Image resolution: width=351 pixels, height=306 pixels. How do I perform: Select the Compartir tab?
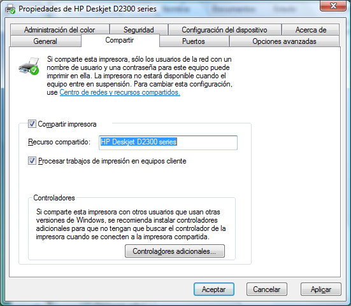[x=120, y=40]
